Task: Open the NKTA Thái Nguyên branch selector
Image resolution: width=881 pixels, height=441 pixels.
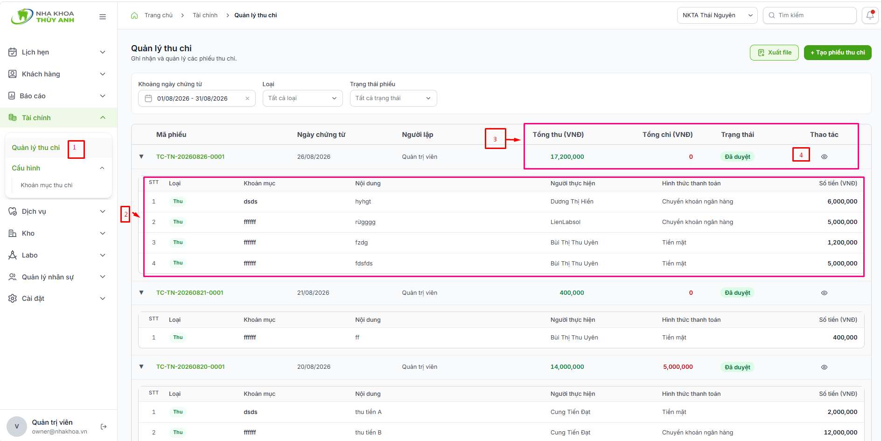Action: point(717,15)
